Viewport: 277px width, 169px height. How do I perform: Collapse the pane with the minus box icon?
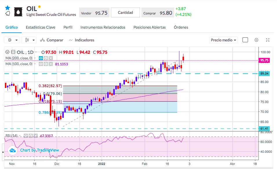pos(13,52)
